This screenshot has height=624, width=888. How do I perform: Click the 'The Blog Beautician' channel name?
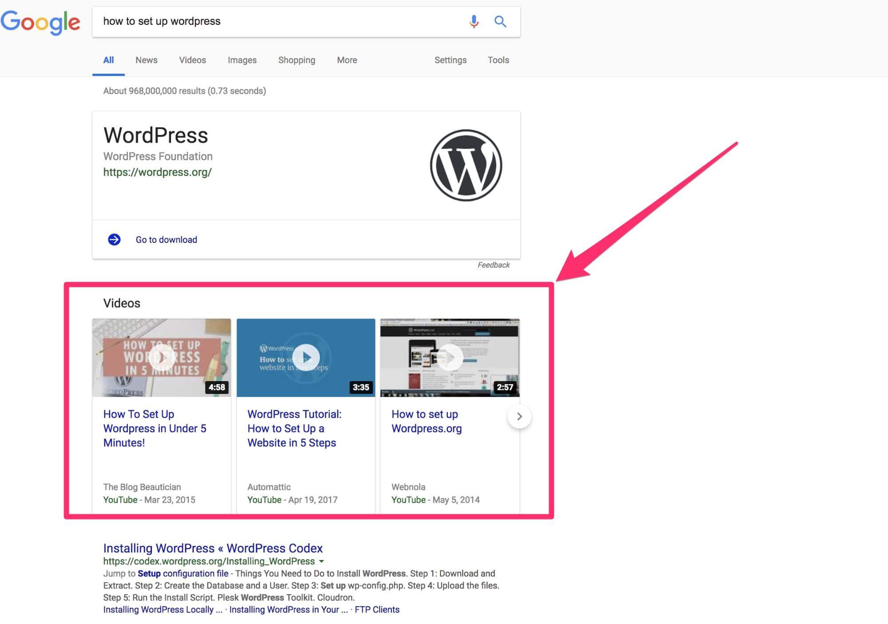tap(142, 487)
